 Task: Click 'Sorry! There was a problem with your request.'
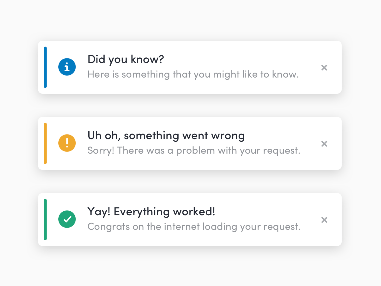(x=194, y=150)
